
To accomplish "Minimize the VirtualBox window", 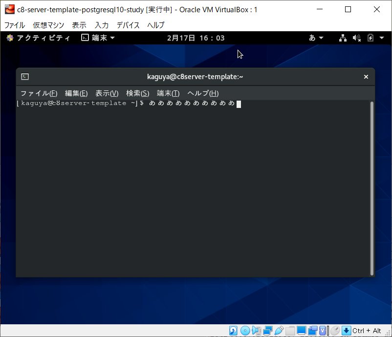I will 320,9.
